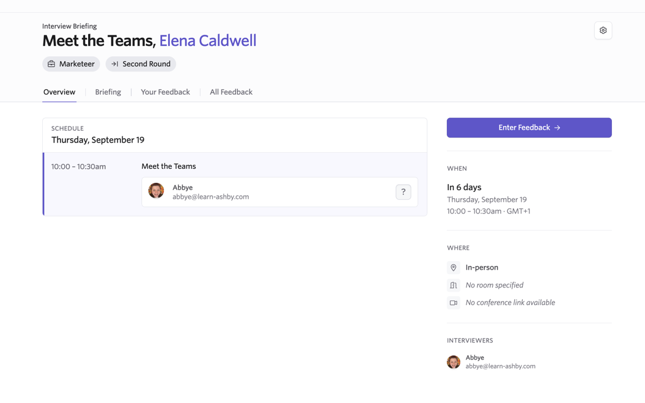Image resolution: width=645 pixels, height=403 pixels.
Task: Open candidate Elena Caldwell's profile link
Action: click(x=208, y=41)
